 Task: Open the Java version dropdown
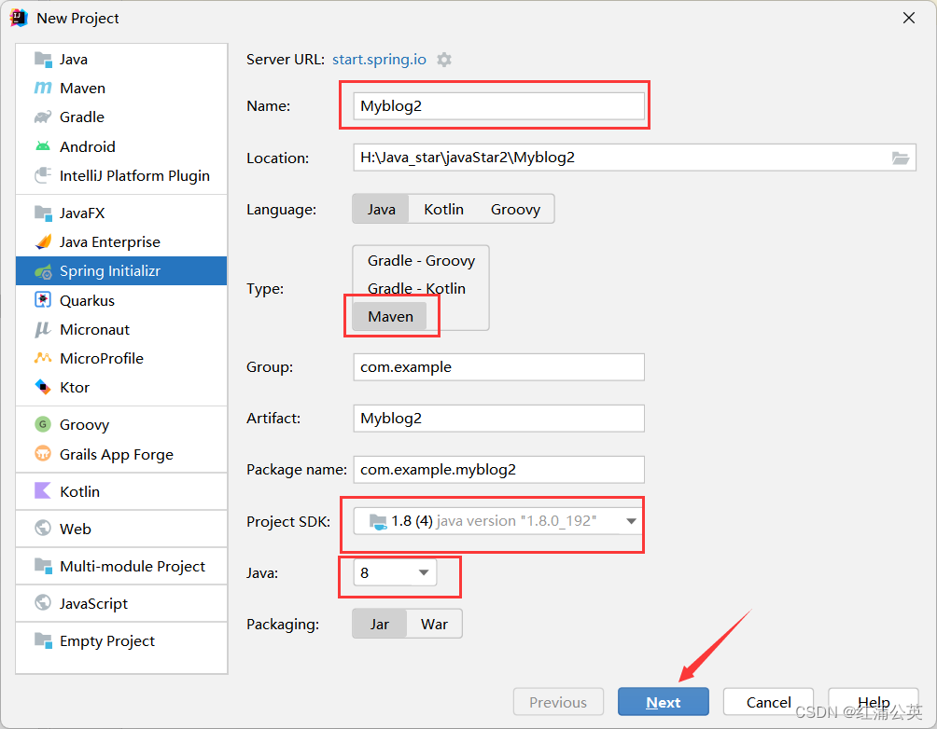point(395,572)
